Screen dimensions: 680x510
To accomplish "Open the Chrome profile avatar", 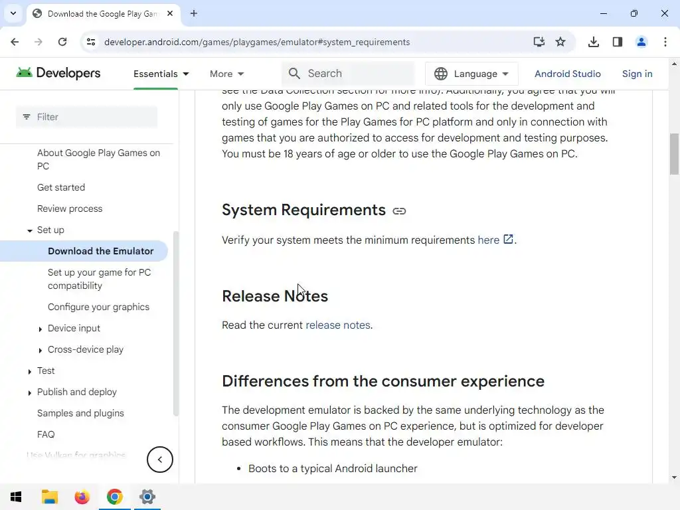I will (641, 42).
